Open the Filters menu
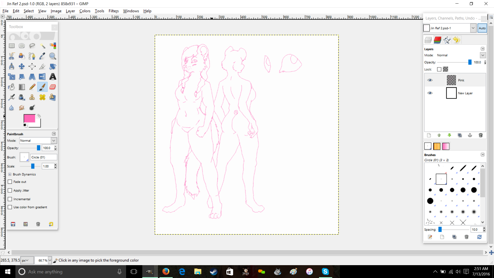Image resolution: width=494 pixels, height=278 pixels. point(113,11)
